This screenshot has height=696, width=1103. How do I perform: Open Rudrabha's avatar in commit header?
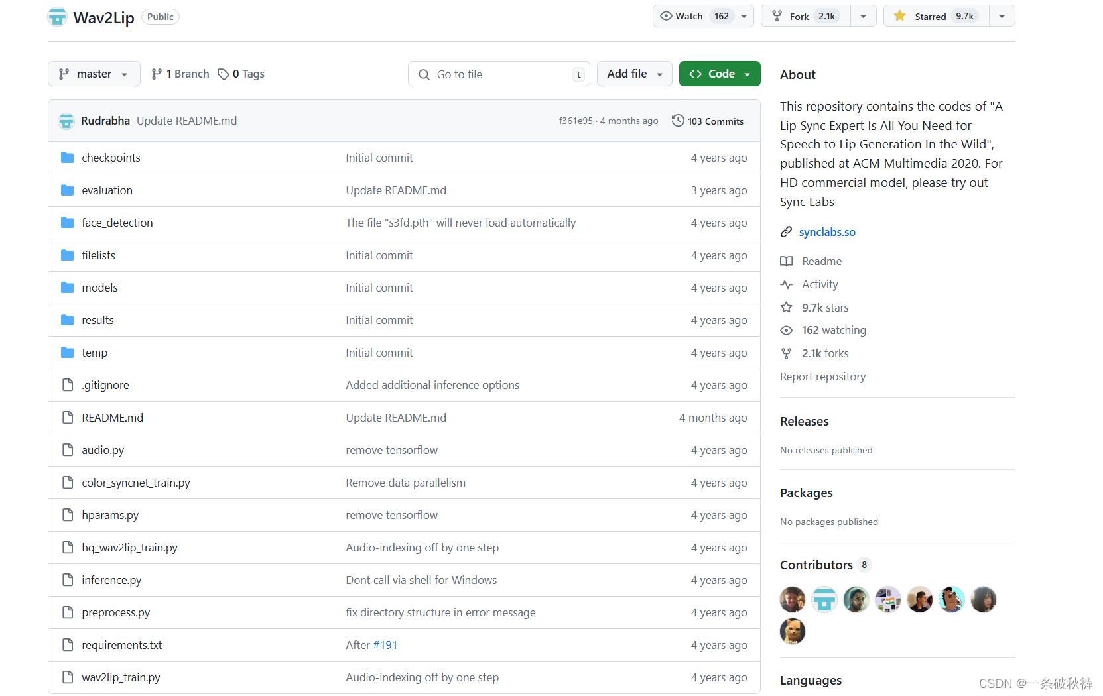click(x=66, y=121)
